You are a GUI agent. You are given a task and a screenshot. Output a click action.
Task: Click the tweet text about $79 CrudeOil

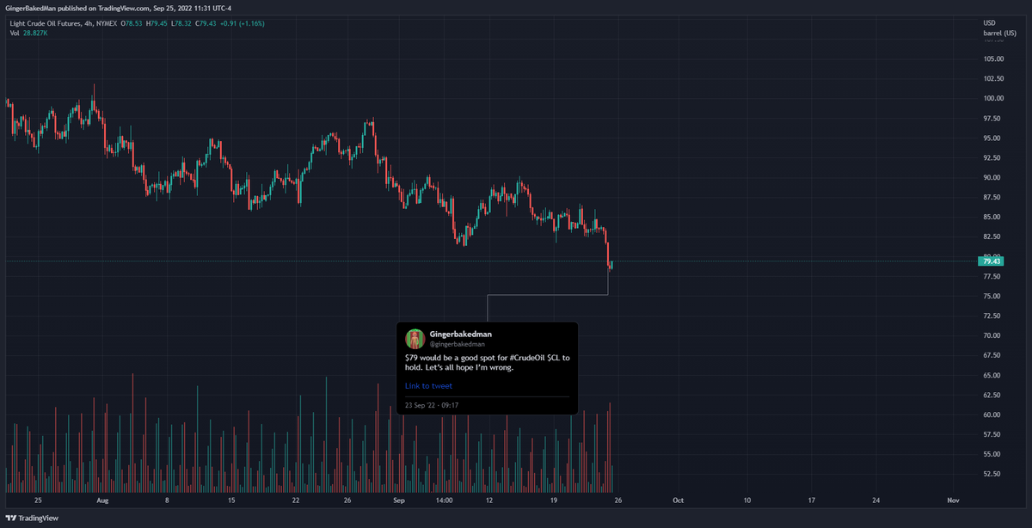click(x=487, y=362)
